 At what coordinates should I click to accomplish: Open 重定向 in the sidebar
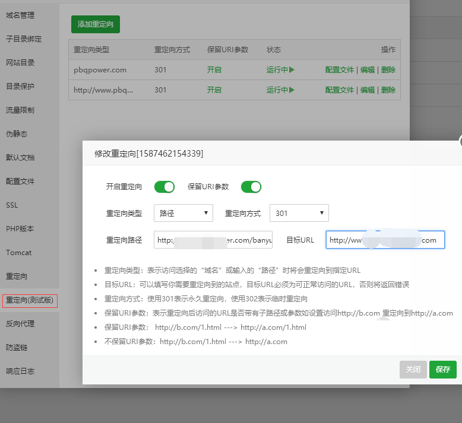pos(17,276)
